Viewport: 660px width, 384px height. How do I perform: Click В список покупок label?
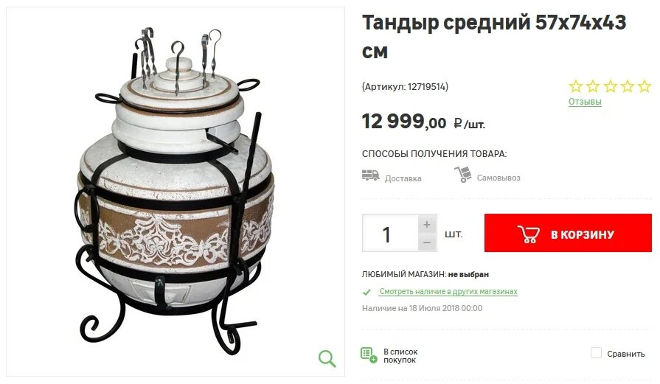coord(400,356)
